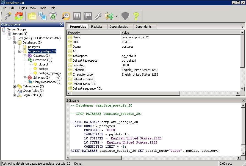Click the plugins puzzle piece icon
246x166 pixels.
point(109,16)
